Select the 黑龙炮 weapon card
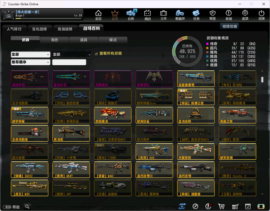 (71, 133)
